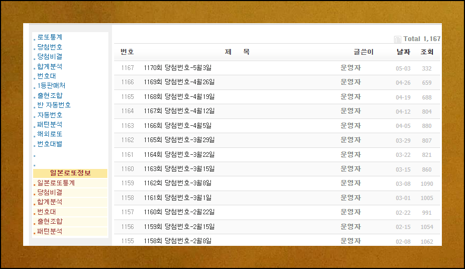Image resolution: width=465 pixels, height=269 pixels.
Task: Open the red 패턴분석 link under 일본로또정보
Action: [x=49, y=231]
